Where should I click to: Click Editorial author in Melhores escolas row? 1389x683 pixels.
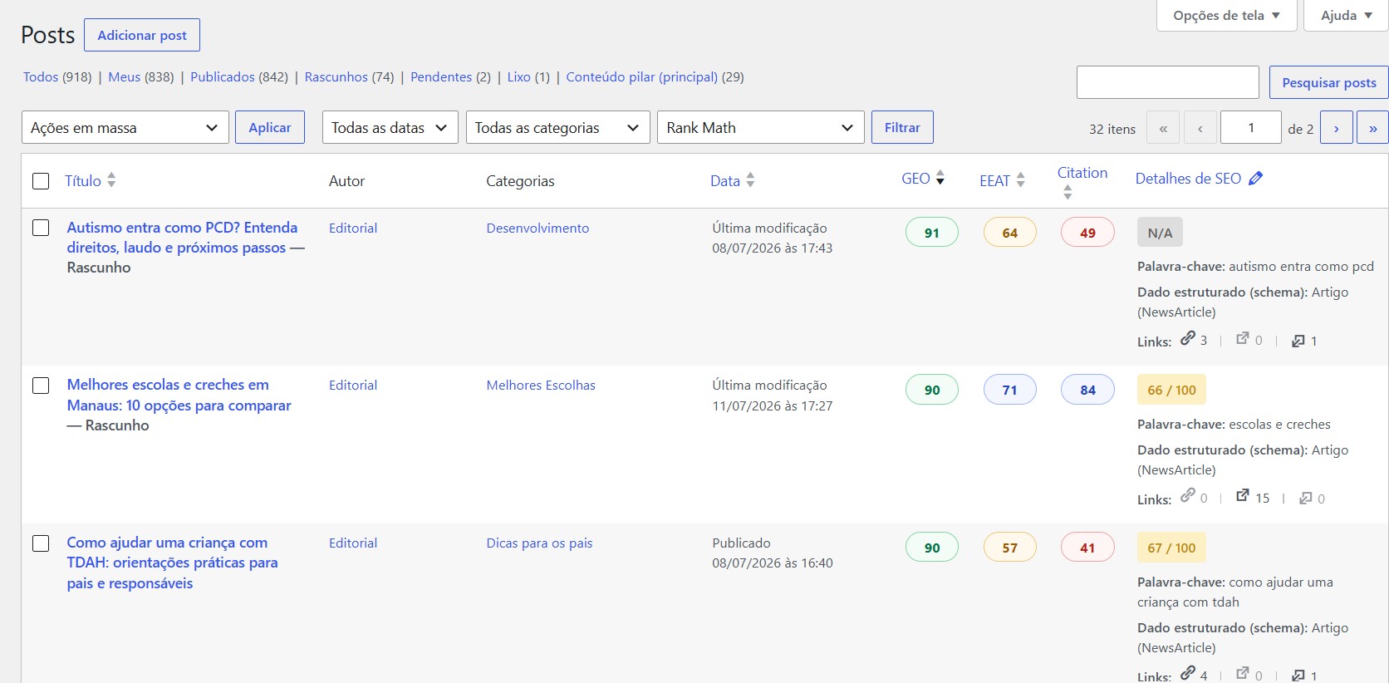[x=353, y=385]
